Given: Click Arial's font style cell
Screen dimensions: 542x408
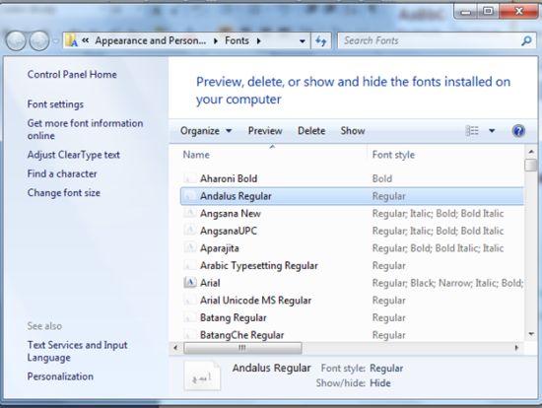Looking at the screenshot, I should 447,283.
